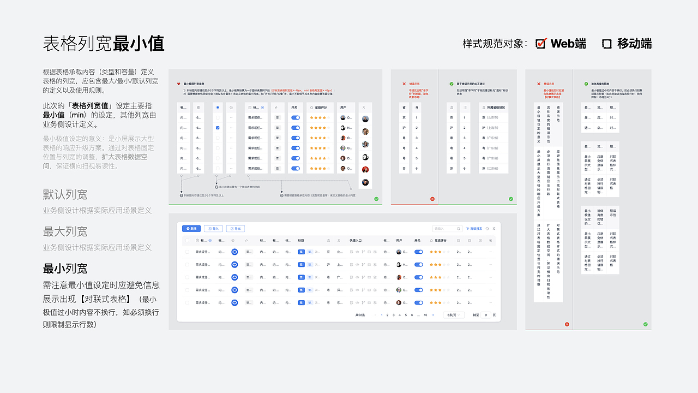This screenshot has height=393, width=698.
Task: Click the red heart icon beside 最小极限列宽案例
Action: tap(178, 84)
